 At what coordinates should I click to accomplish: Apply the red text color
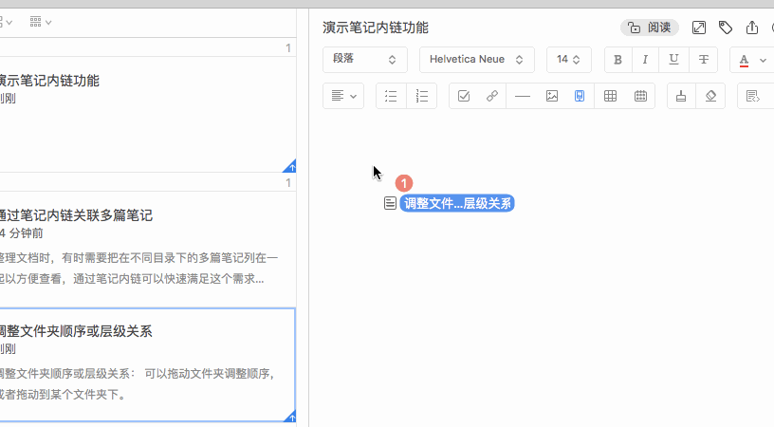tap(744, 60)
